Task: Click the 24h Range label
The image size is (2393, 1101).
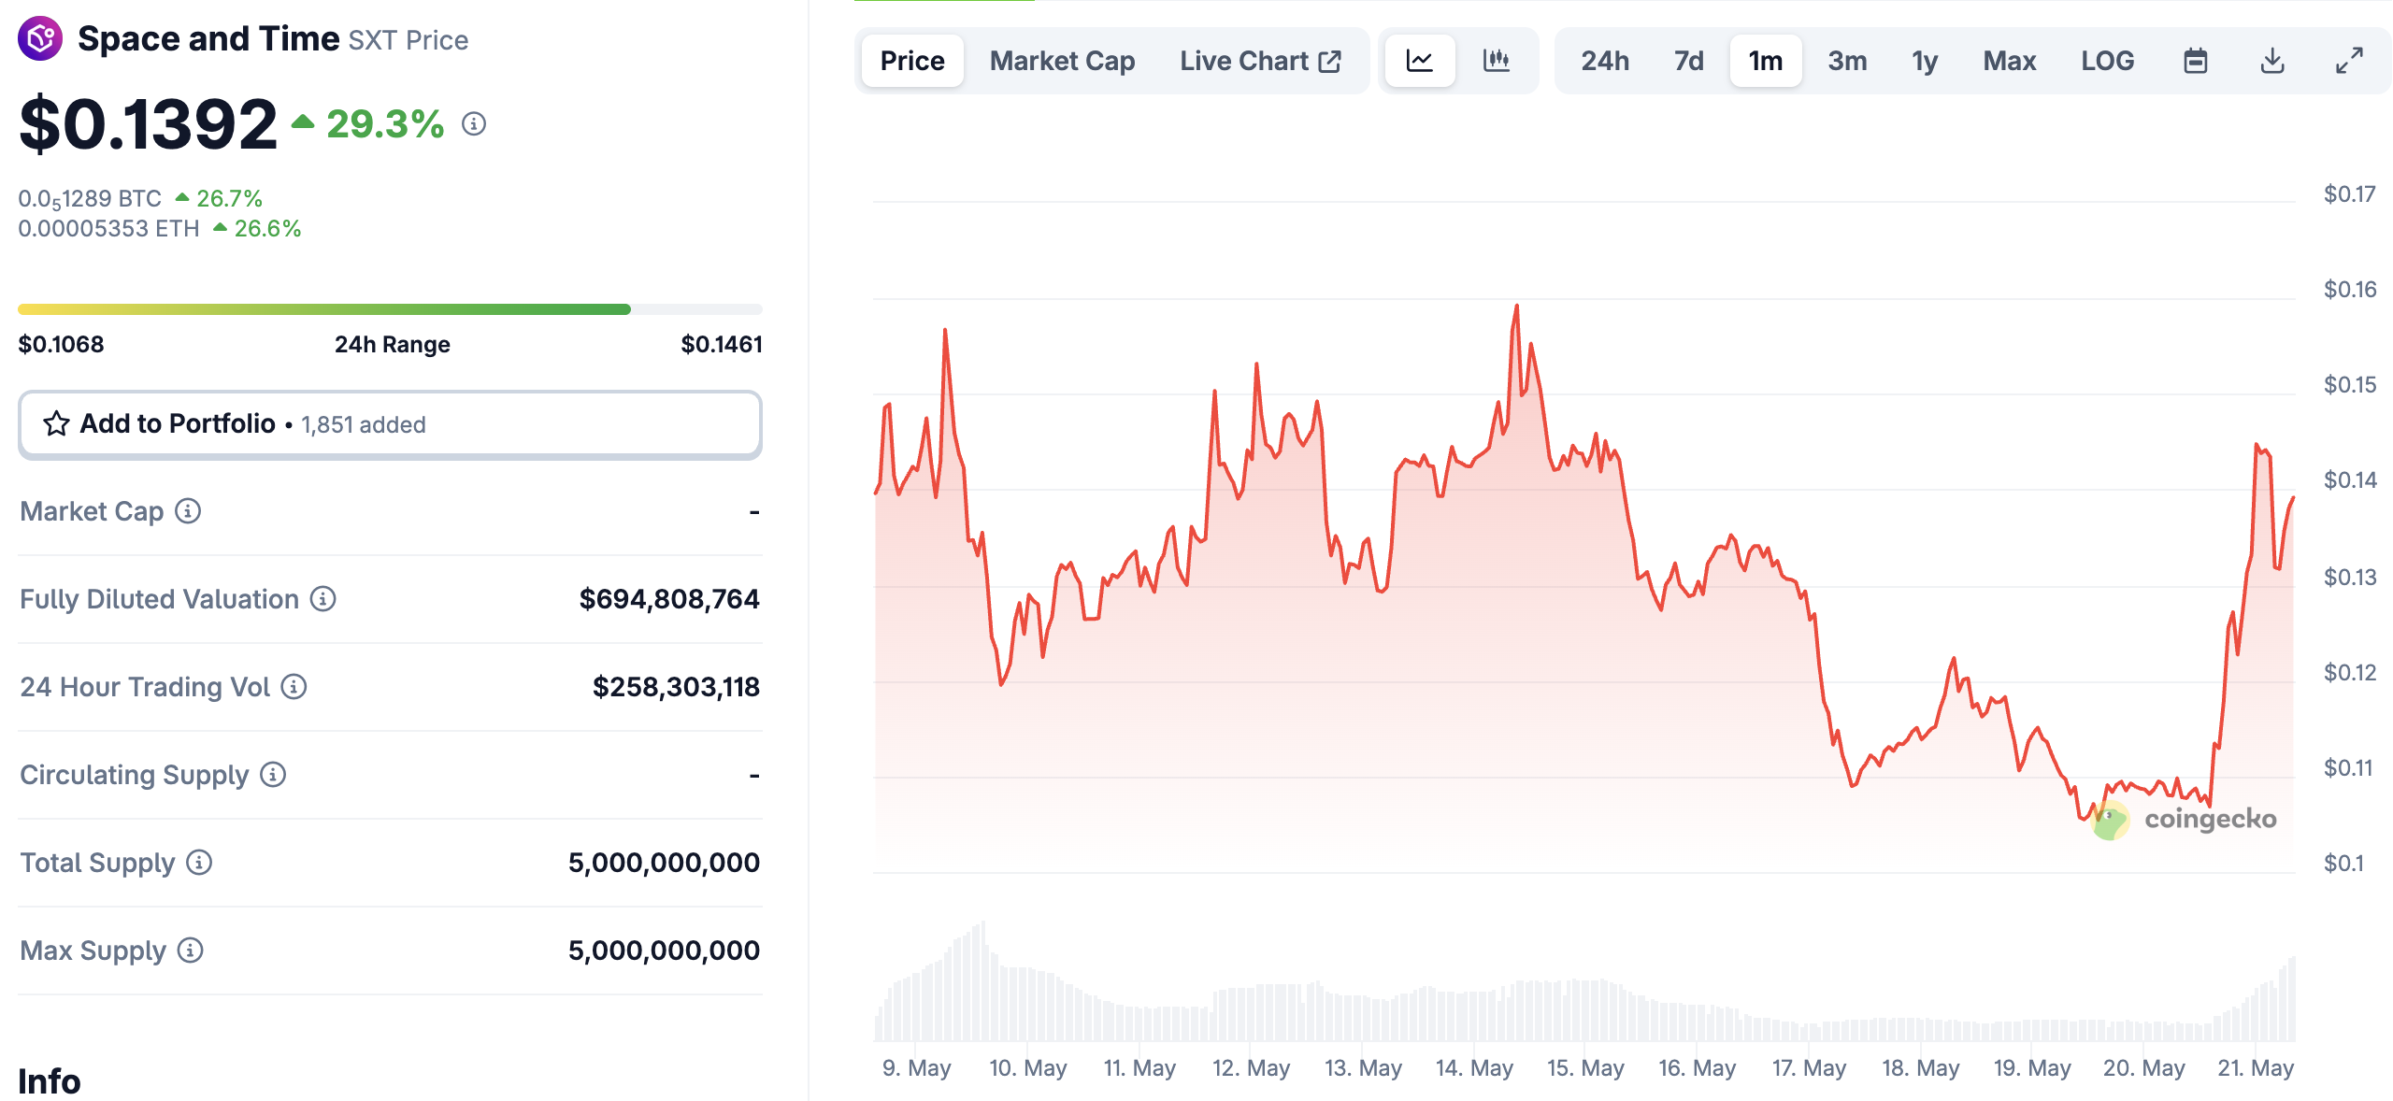Action: point(393,345)
